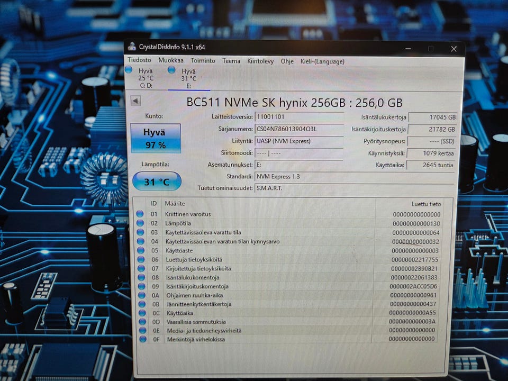Screen dimensions: 508x381
Task: Click the Tuetut ominaisuudet S.M.A.R.T. field
Action: [x=355, y=188]
